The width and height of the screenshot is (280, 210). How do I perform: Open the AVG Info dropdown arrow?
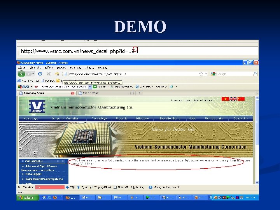pyautogui.click(x=152, y=87)
